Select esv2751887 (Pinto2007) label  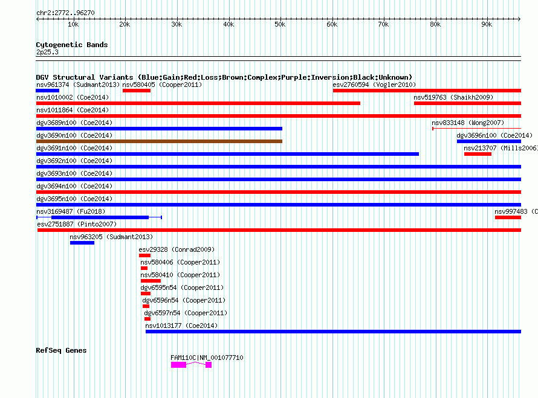click(77, 224)
